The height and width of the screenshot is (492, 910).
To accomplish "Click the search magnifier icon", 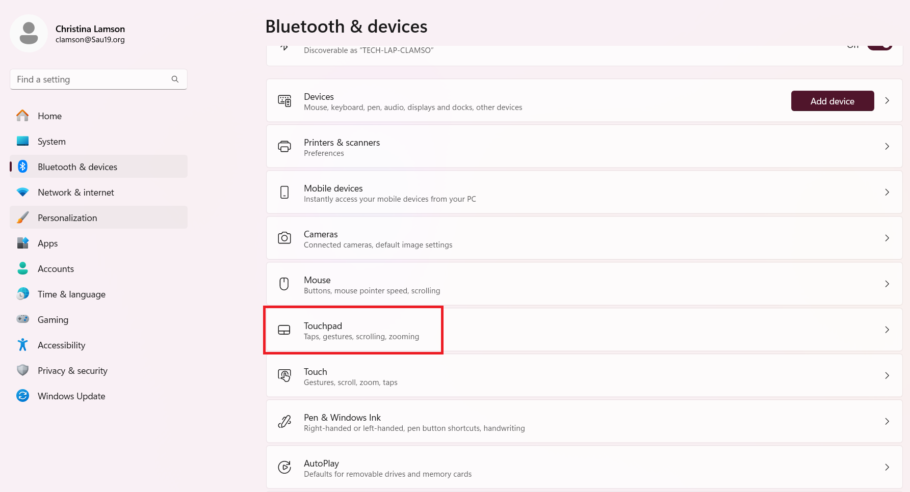I will 175,79.
